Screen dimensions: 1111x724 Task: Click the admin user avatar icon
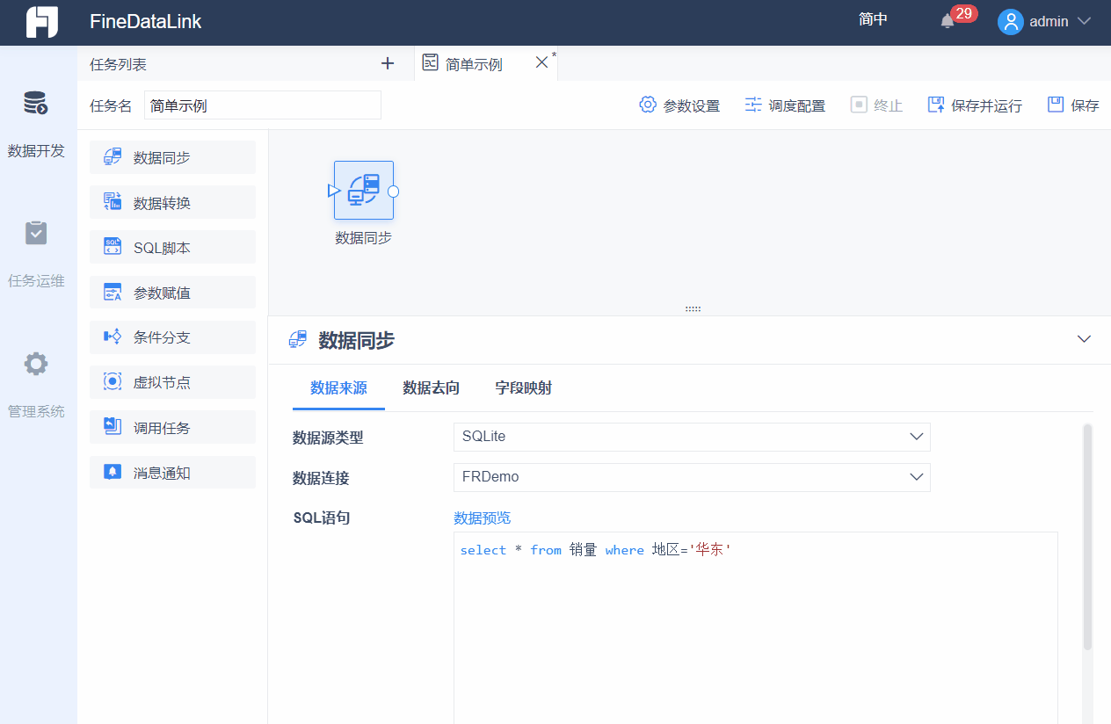pos(1011,22)
